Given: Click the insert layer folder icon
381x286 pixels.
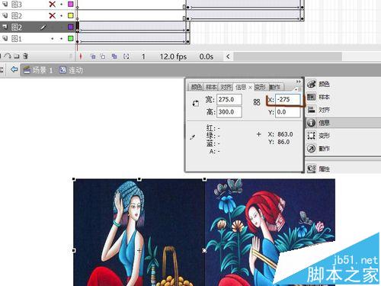Looking at the screenshot, I should coord(17,56).
